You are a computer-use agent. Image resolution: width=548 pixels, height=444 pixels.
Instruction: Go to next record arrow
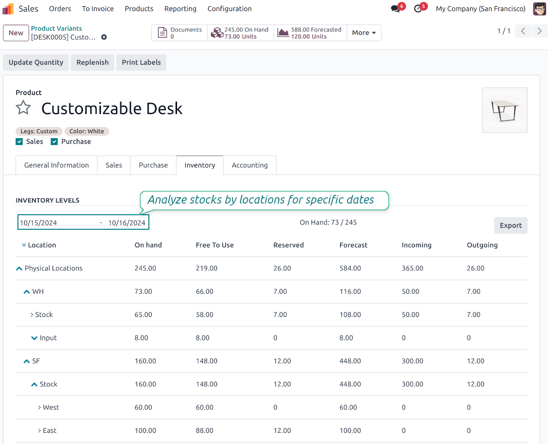539,32
